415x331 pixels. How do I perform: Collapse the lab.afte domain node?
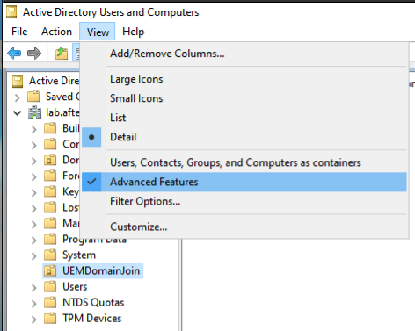click(18, 113)
